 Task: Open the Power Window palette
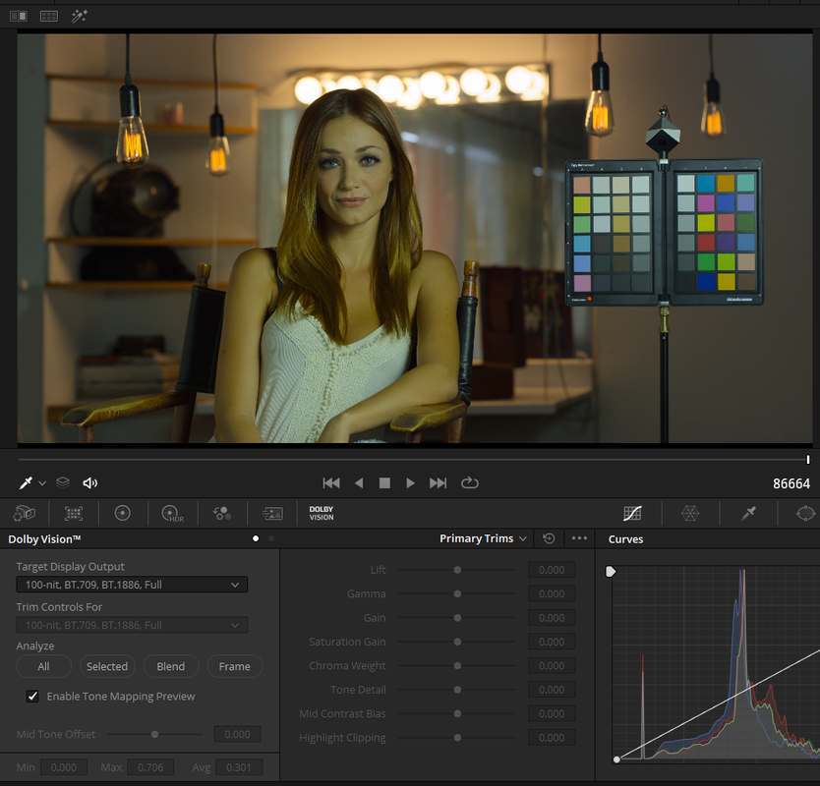pos(805,513)
